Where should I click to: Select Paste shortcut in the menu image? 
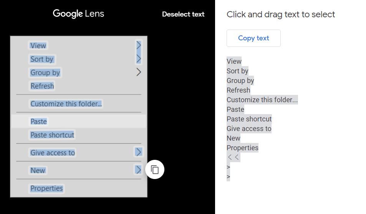[52, 135]
